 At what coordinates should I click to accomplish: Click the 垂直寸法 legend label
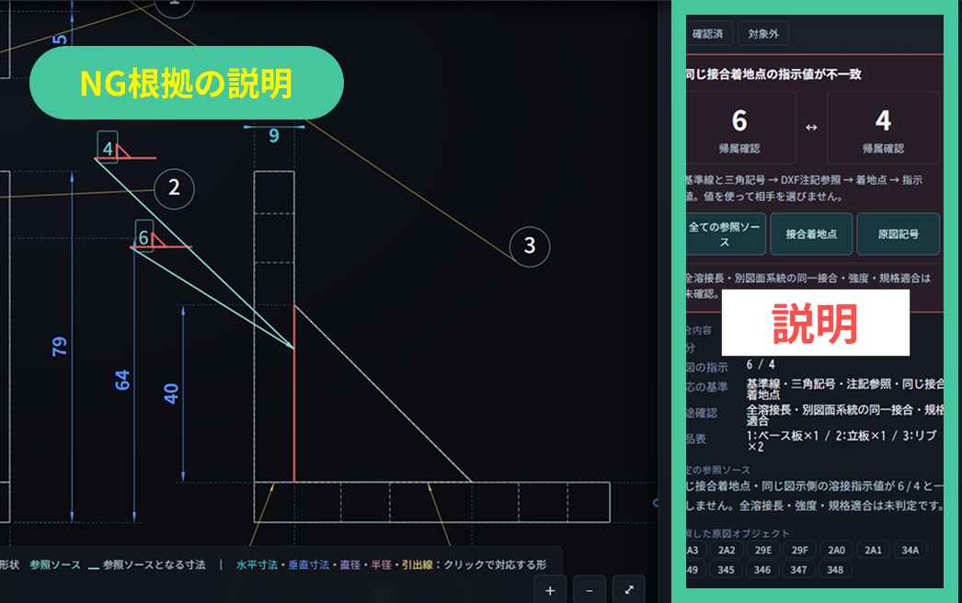click(x=308, y=564)
